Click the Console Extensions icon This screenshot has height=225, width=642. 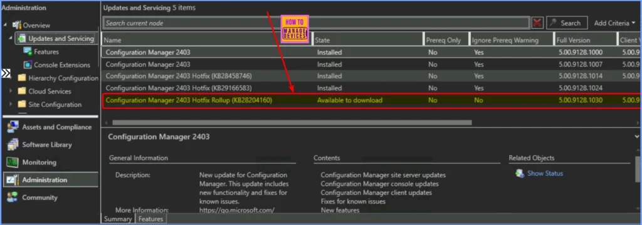(28, 64)
